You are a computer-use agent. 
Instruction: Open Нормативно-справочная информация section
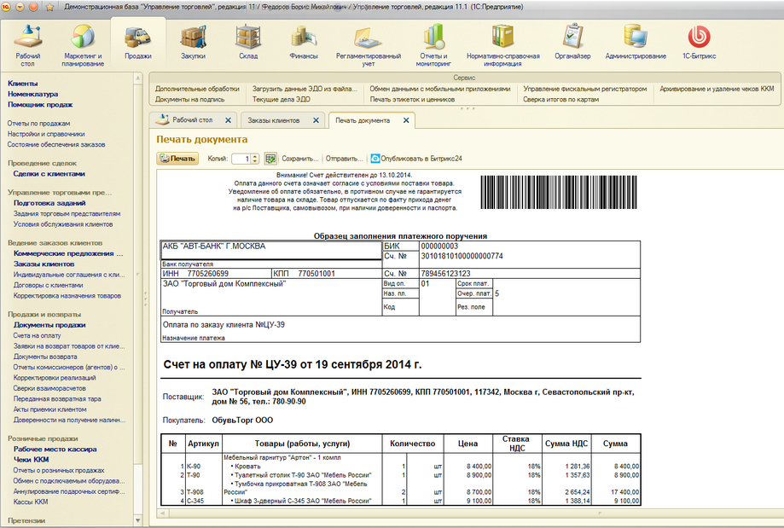503,45
